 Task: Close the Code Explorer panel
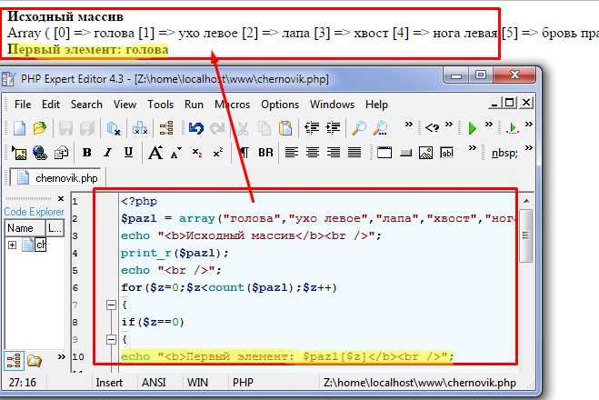tap(61, 199)
